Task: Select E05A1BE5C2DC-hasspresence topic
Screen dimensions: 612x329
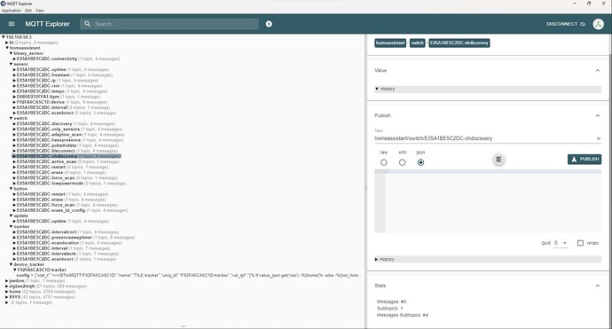Action: 49,140
